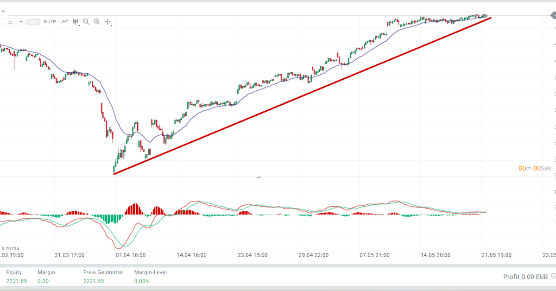Click the 07.05 21:00 time axis label

click(374, 255)
